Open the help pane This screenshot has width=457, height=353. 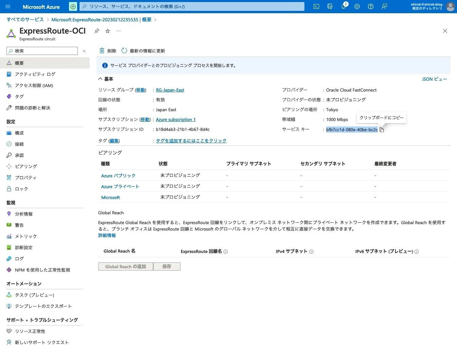pos(371,6)
